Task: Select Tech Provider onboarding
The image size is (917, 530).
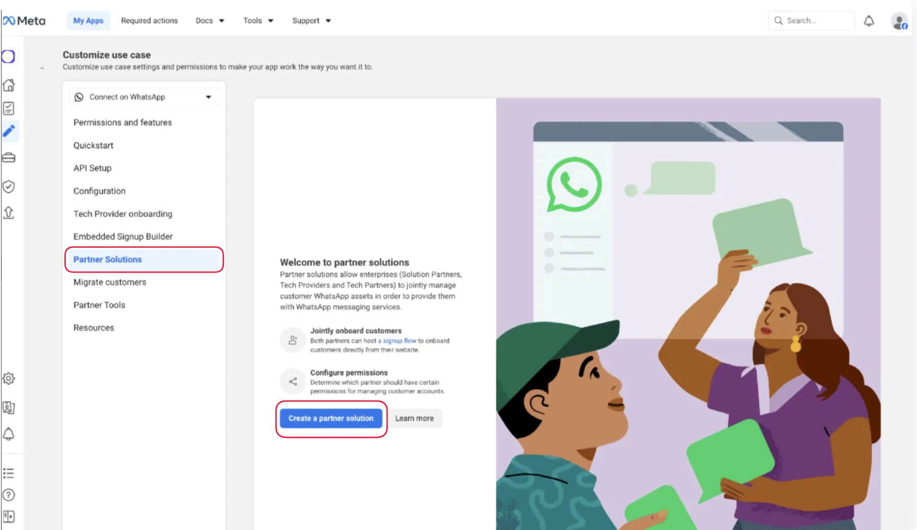Action: click(x=123, y=214)
